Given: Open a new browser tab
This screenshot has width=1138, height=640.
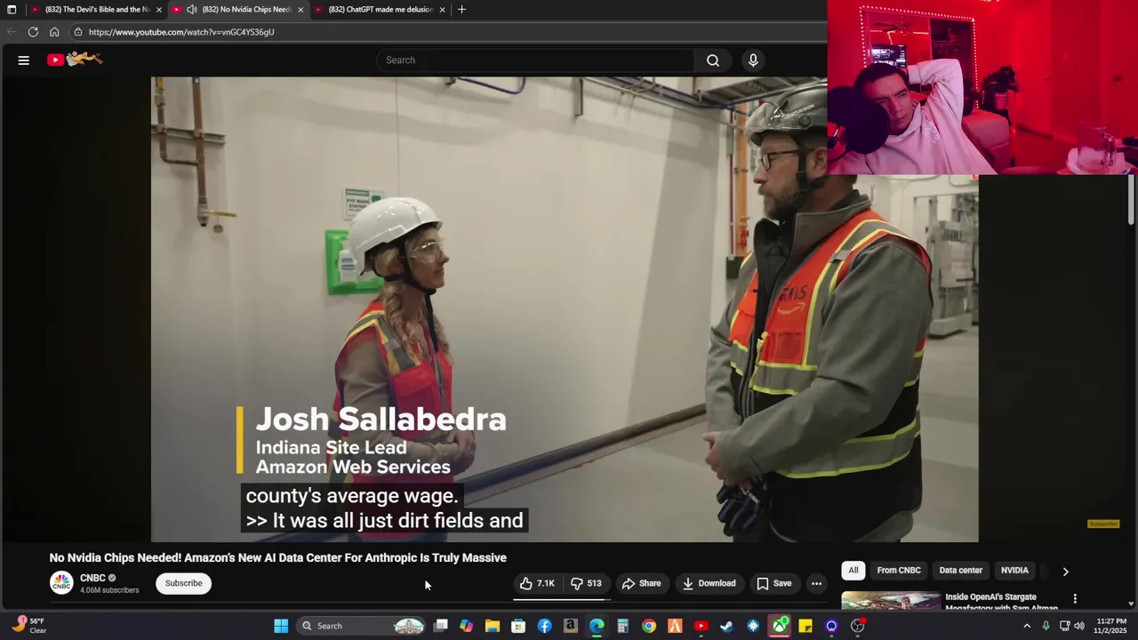Looking at the screenshot, I should coord(461,10).
